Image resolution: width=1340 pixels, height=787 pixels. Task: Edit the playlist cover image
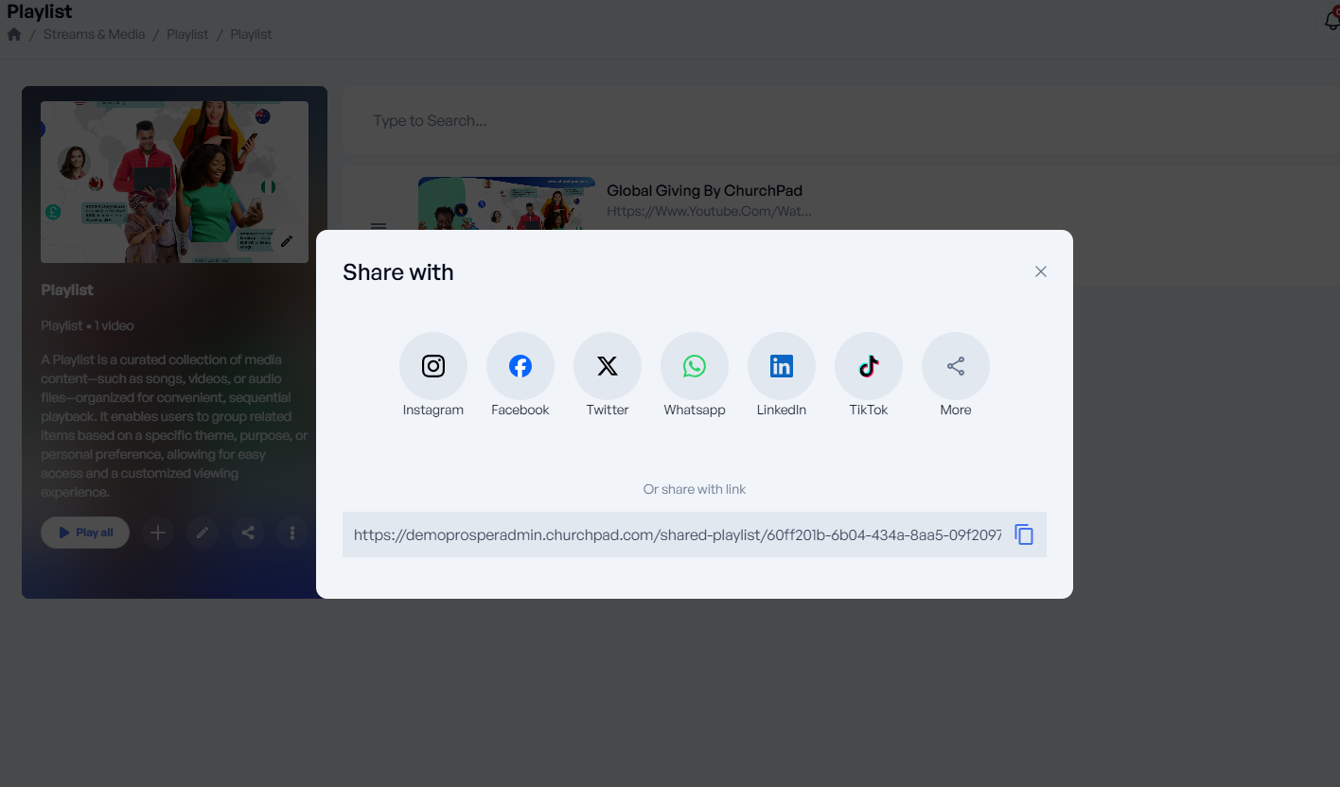(287, 241)
